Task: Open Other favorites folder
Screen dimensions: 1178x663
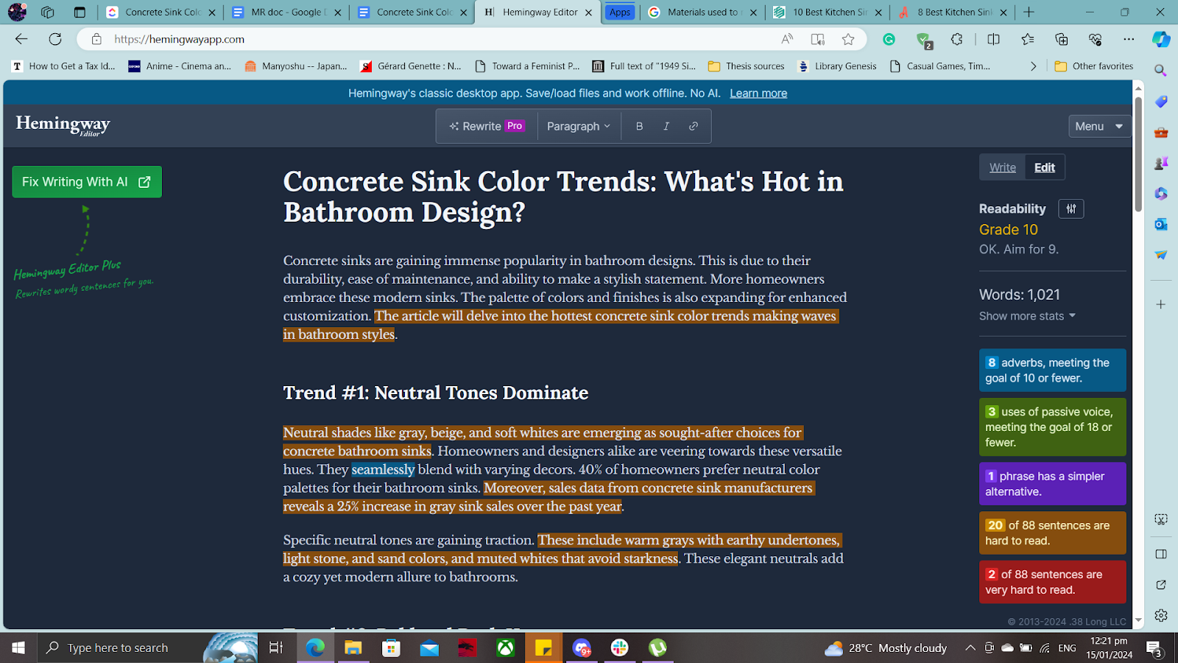Action: click(1094, 66)
